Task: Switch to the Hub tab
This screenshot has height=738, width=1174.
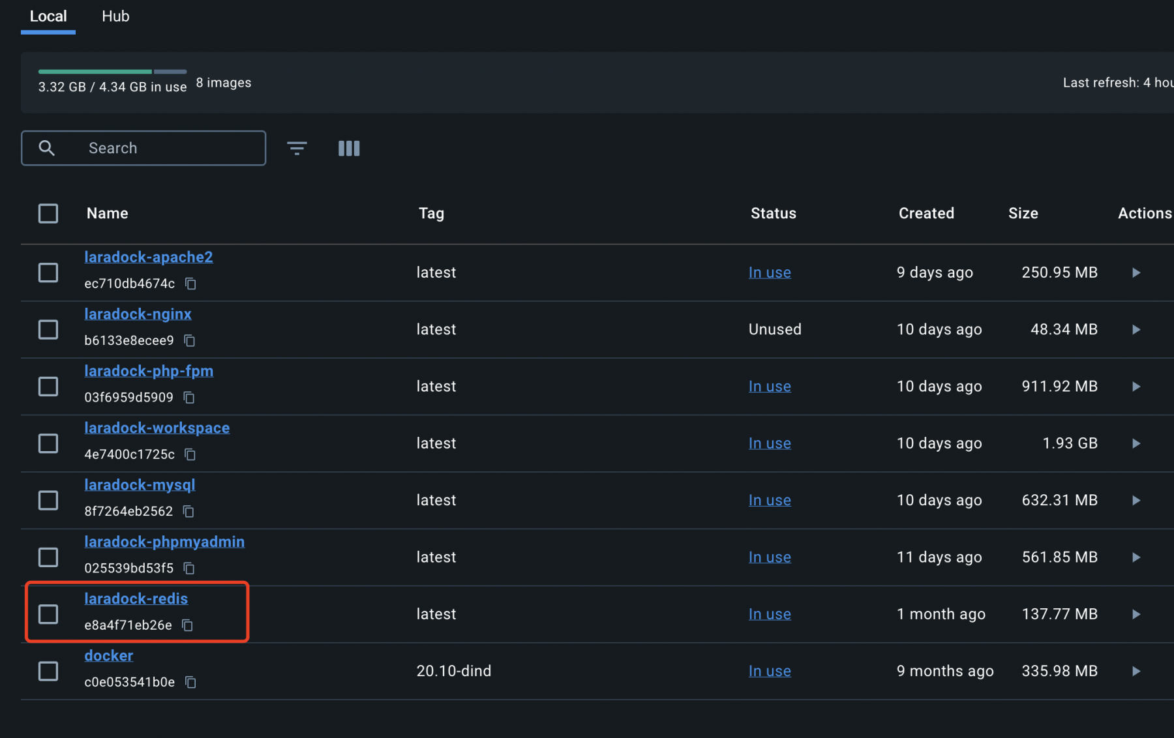Action: click(115, 16)
